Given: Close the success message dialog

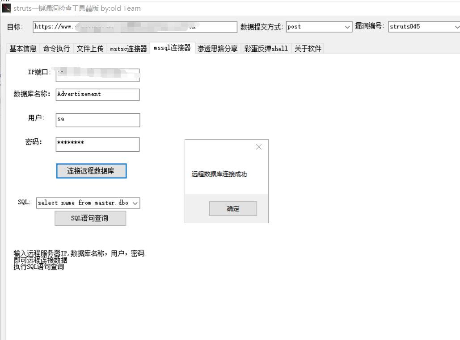Looking at the screenshot, I should click(258, 147).
